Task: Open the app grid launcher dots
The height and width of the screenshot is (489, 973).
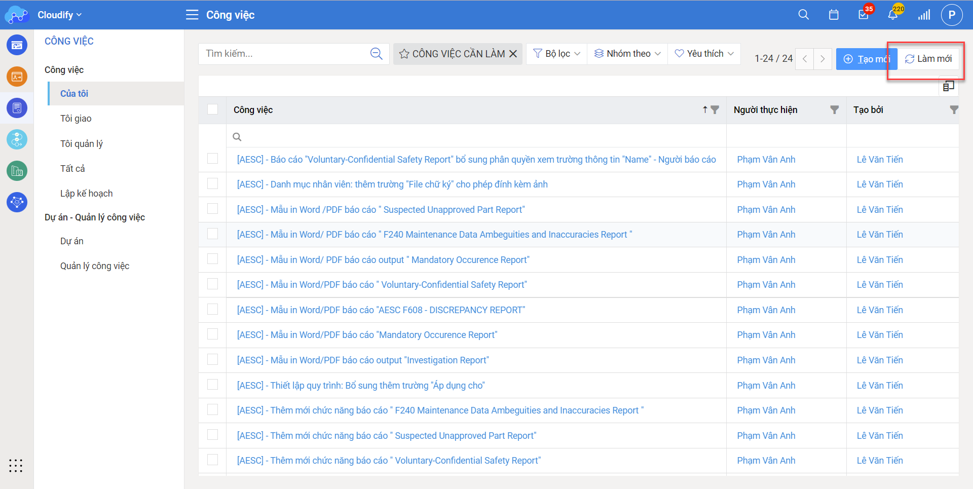Action: click(x=16, y=466)
